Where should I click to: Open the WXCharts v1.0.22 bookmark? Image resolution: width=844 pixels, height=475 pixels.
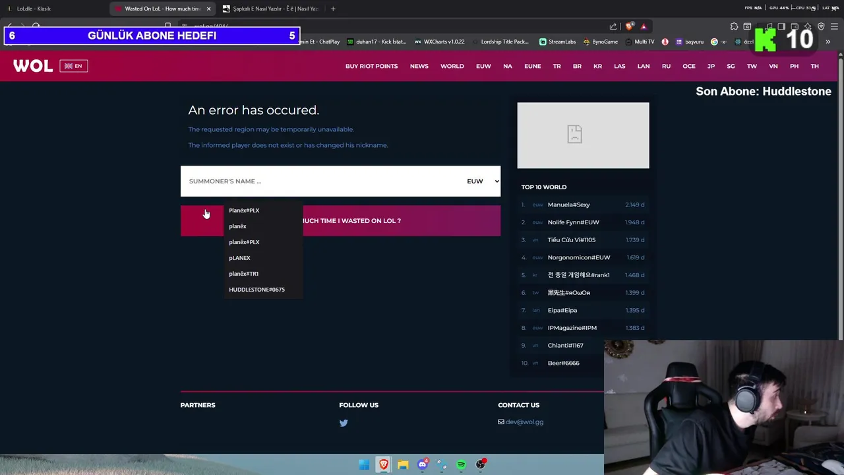coord(440,42)
